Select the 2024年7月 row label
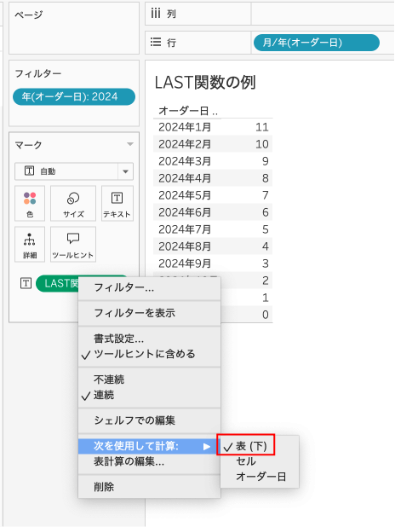This screenshot has width=395, height=527. (185, 229)
